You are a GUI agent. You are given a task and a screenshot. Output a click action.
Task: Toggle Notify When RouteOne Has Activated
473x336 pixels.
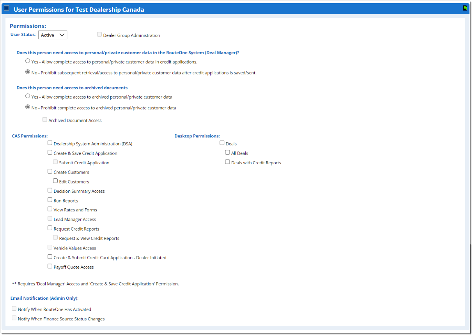14,309
